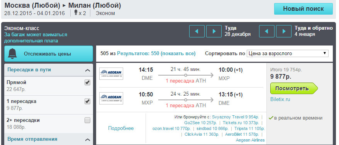339x145 pixels.
Task: Click the bell icon for price tracking
Action: (x=12, y=54)
